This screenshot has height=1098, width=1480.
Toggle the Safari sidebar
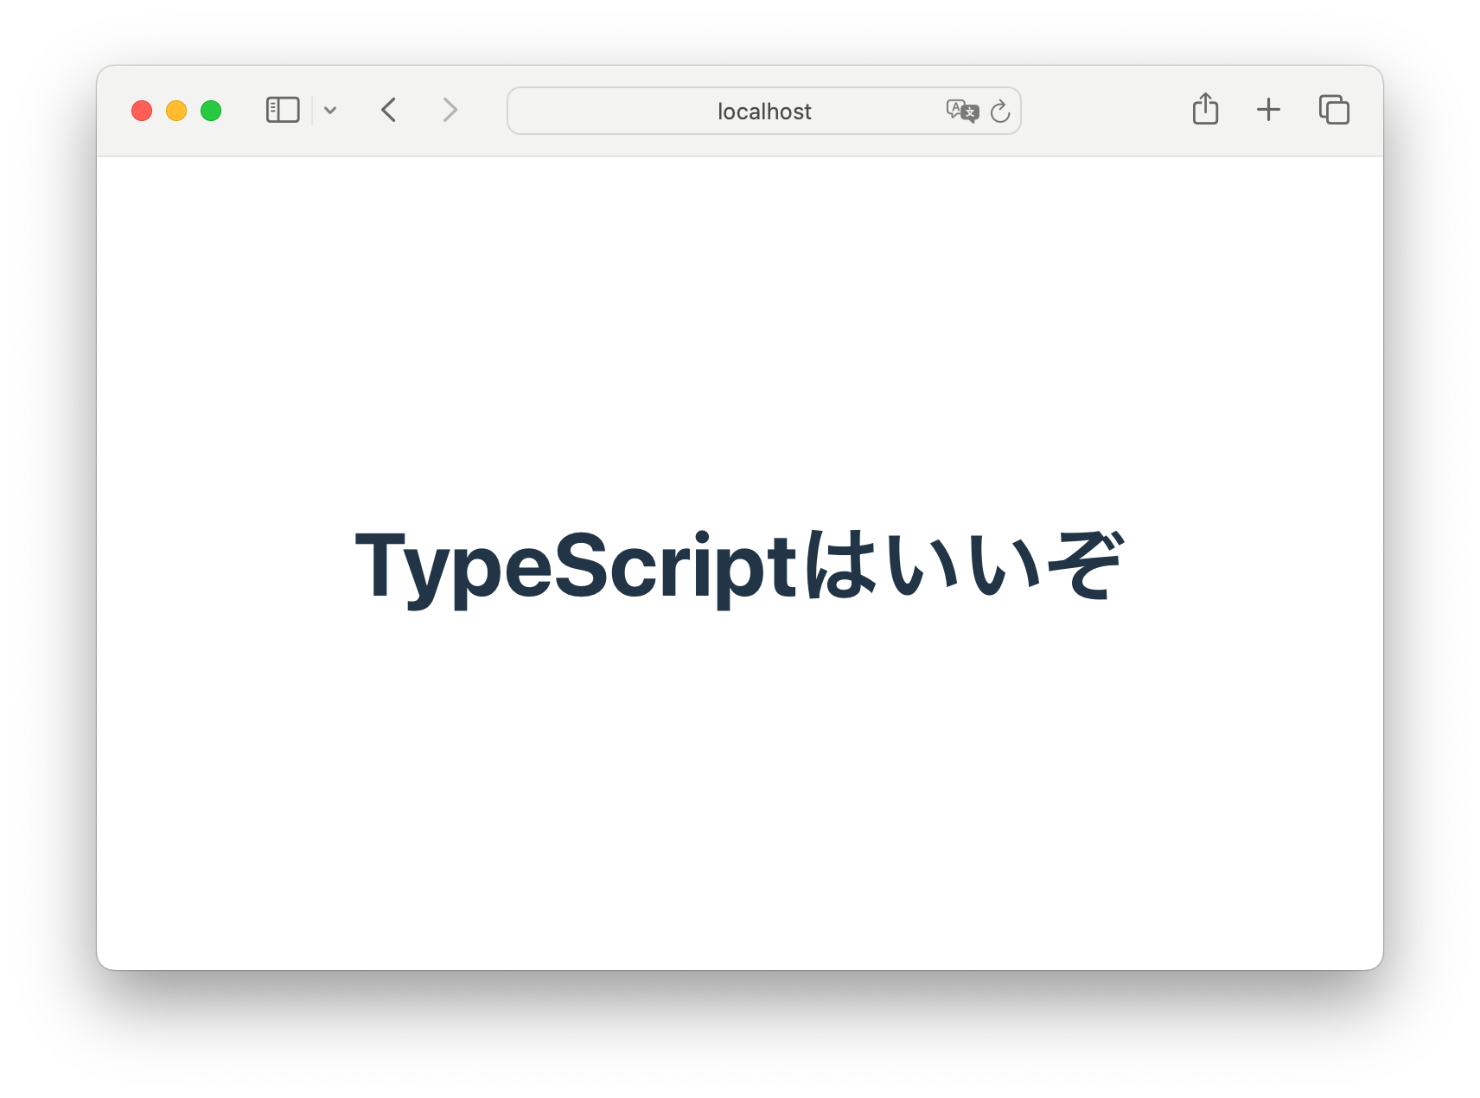click(281, 110)
